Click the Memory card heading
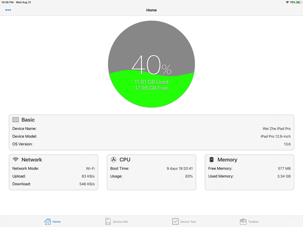The image size is (303, 227). [x=227, y=160]
